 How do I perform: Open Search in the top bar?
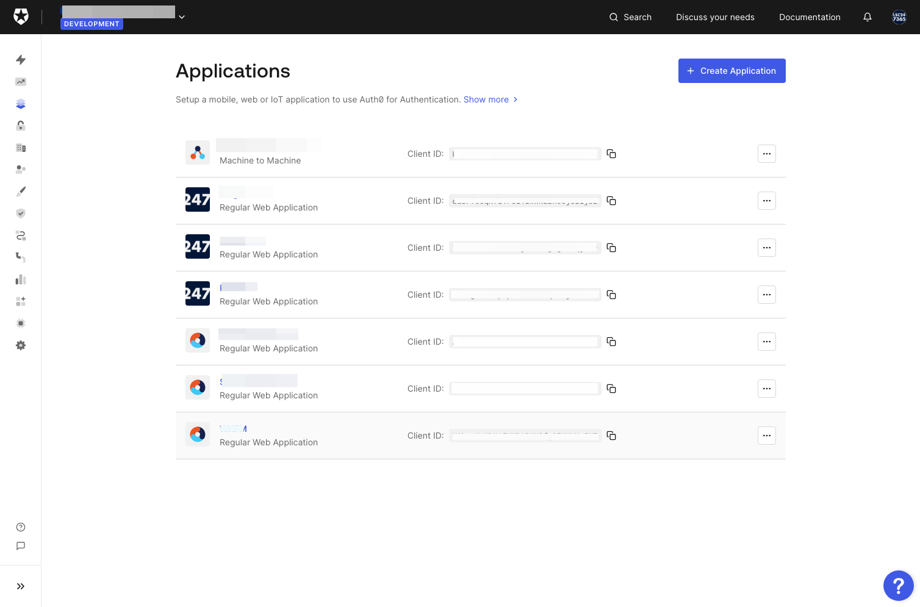tap(630, 17)
